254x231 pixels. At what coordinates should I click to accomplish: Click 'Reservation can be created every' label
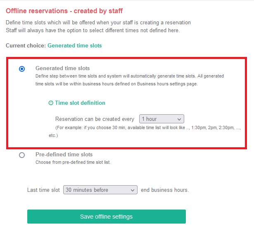(x=95, y=119)
